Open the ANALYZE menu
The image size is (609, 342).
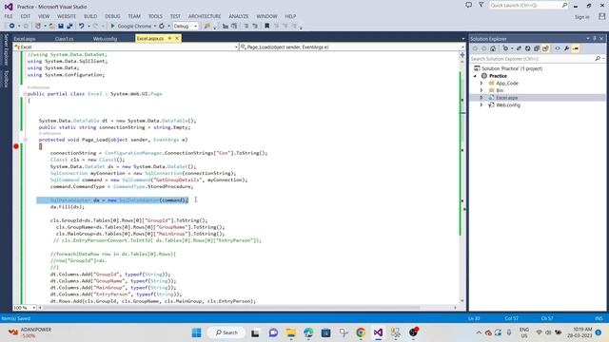[239, 16]
